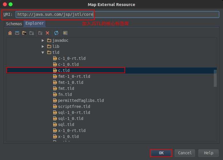This screenshot has height=160, width=223.
Task: Select the javadoc folder
Action: coord(60,40)
